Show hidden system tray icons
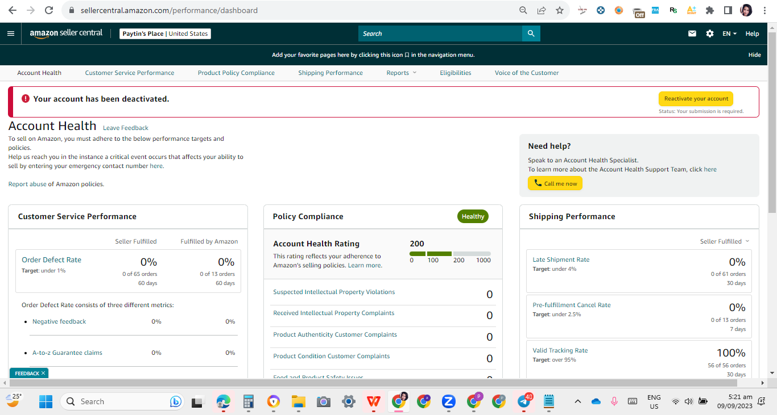 pos(578,401)
